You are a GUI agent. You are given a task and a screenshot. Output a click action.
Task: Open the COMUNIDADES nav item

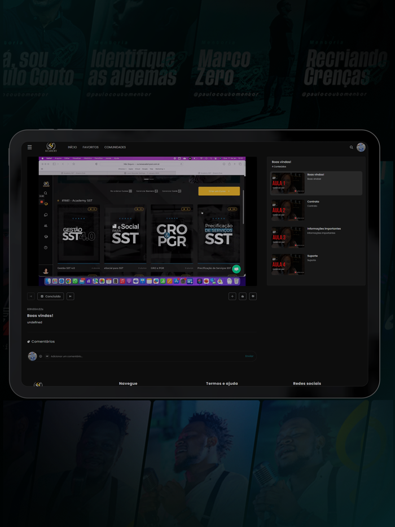click(x=115, y=147)
